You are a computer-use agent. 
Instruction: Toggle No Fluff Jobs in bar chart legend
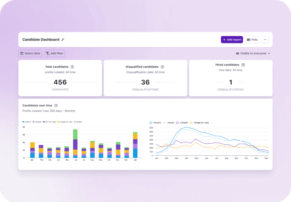coord(50,122)
